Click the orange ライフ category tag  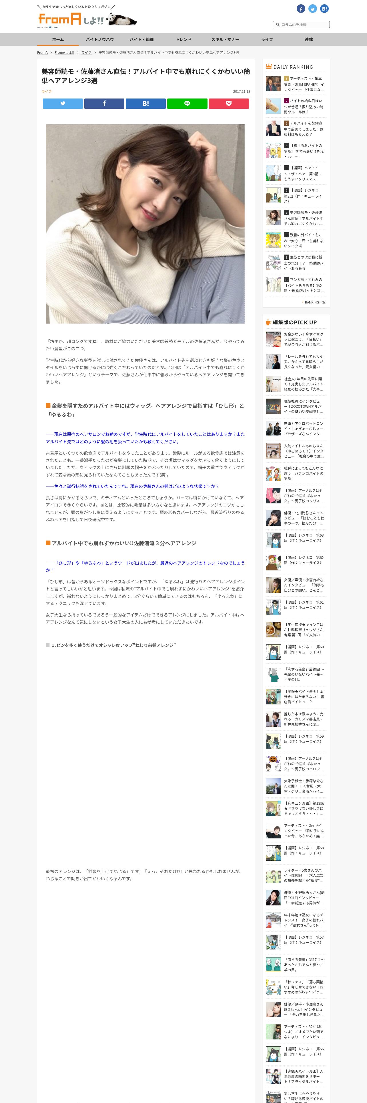click(x=47, y=92)
